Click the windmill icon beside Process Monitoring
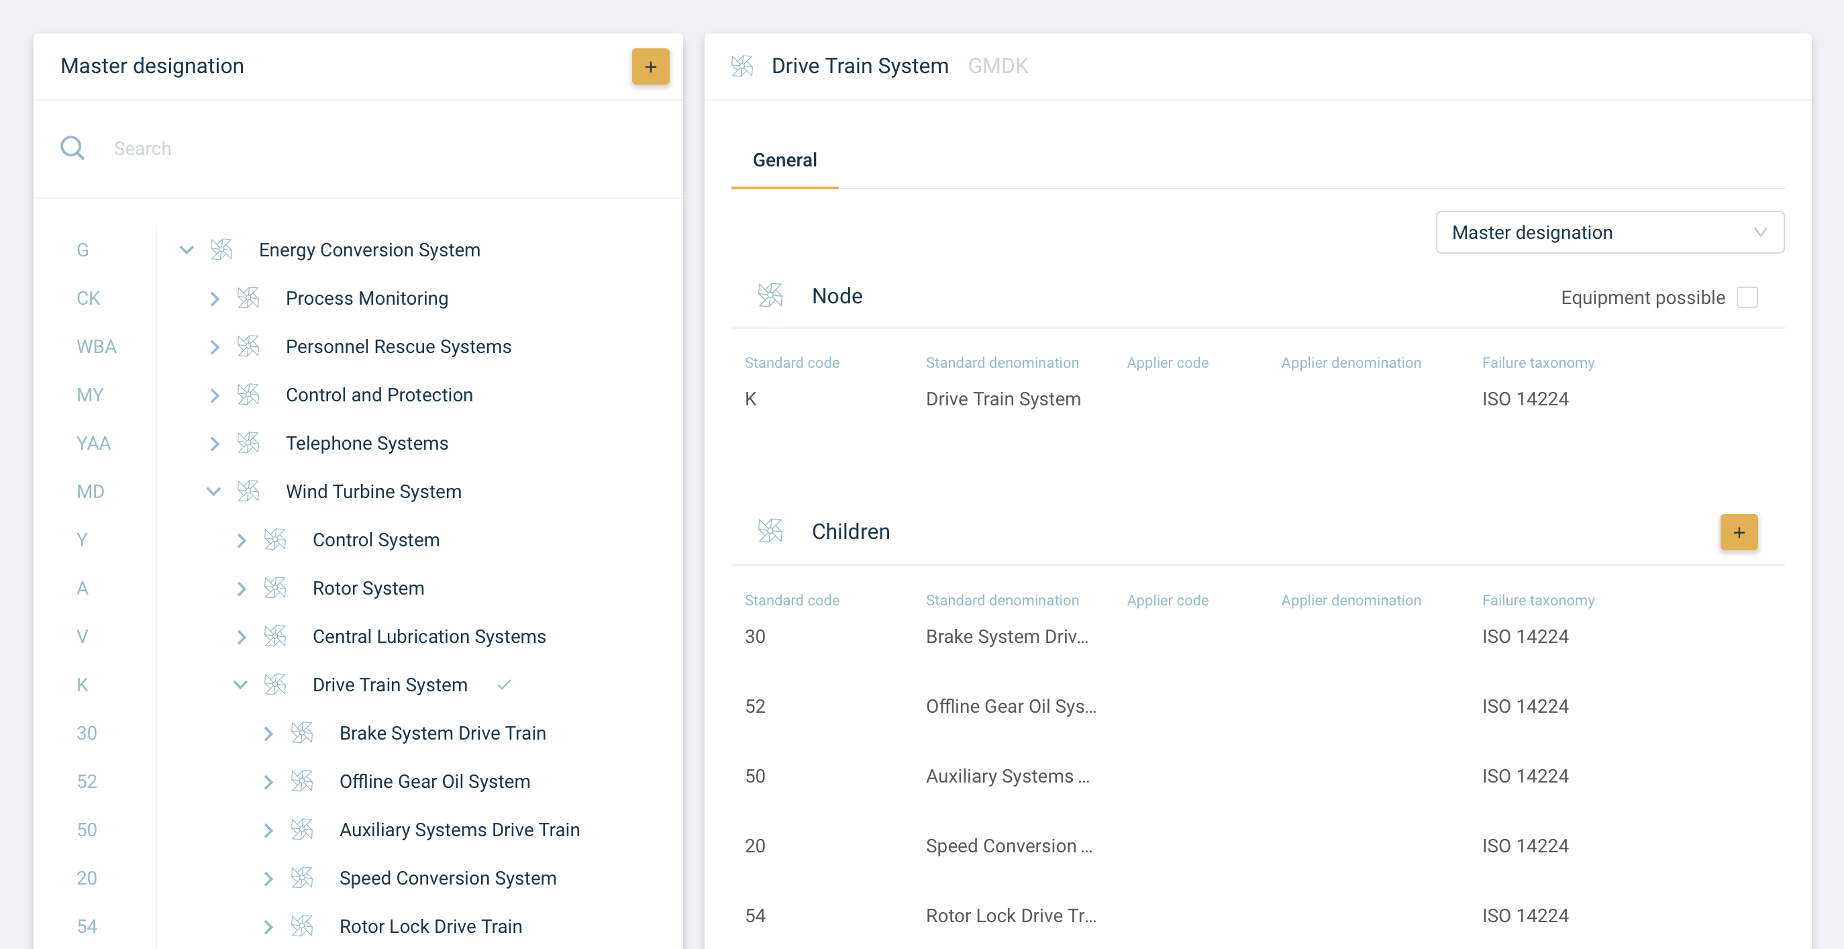1844x949 pixels. (x=248, y=297)
